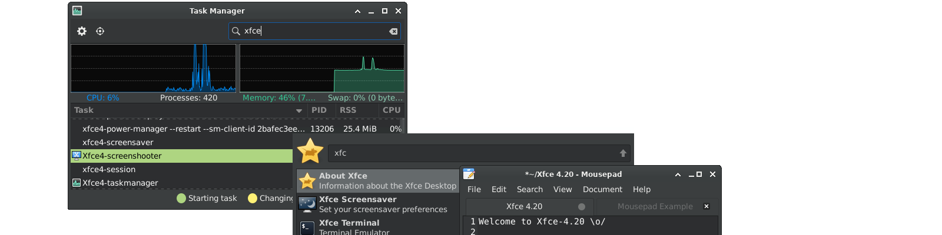
Task: Launch Xfce Screensaver from the results
Action: (378, 204)
